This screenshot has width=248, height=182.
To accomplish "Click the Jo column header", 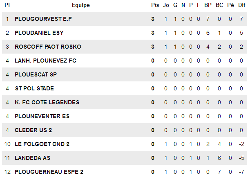I will click(166, 5).
